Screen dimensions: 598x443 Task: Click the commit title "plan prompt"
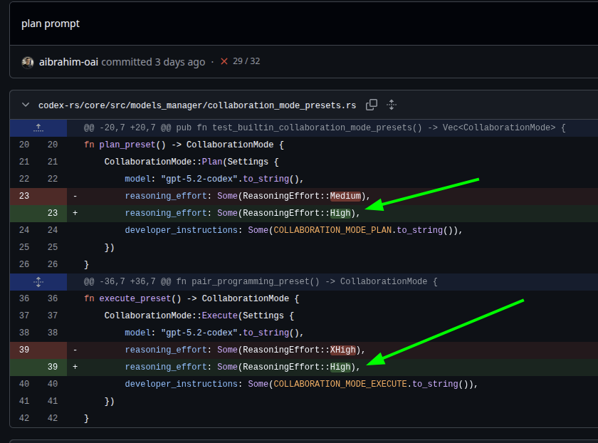point(51,24)
